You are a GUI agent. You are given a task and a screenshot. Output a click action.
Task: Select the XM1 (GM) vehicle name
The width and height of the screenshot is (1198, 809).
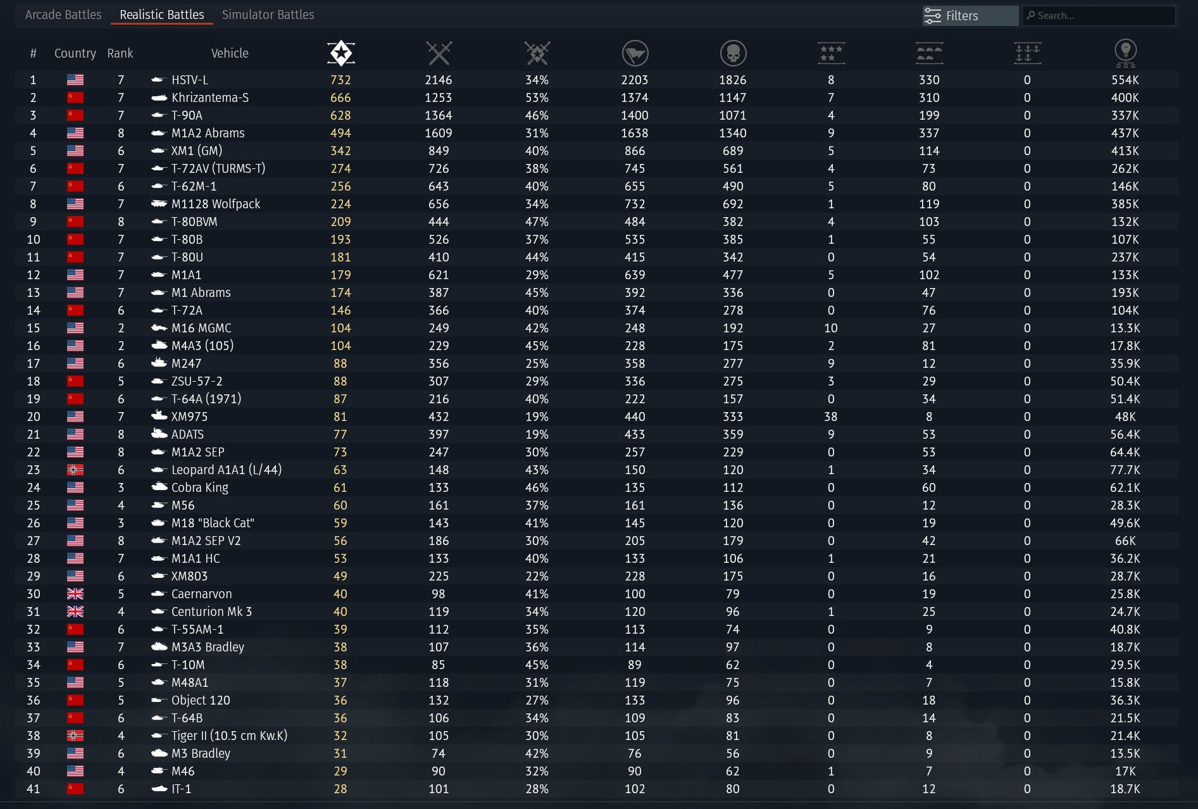click(197, 151)
